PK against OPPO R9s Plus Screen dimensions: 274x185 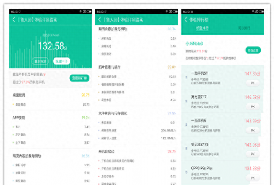click(253, 178)
